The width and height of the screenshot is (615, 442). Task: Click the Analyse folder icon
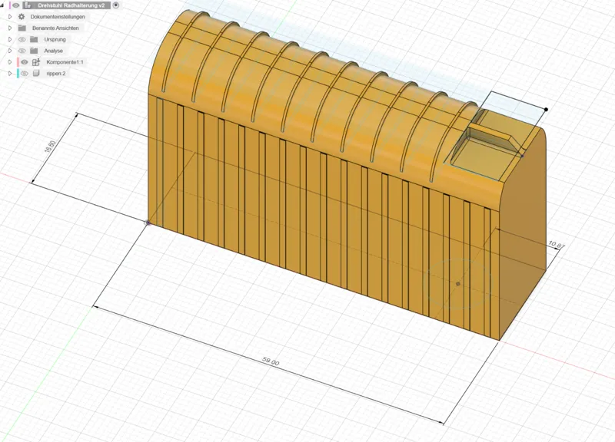34,51
